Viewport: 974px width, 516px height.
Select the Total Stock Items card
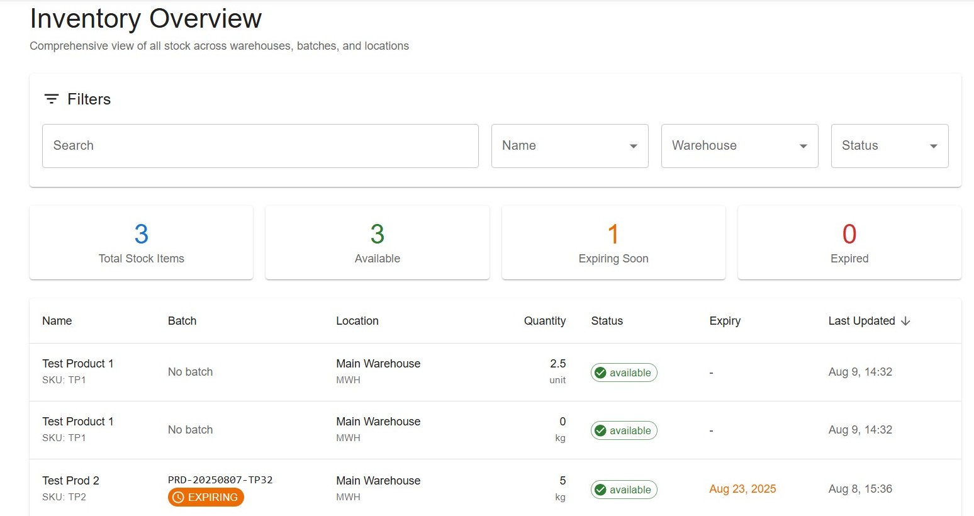(x=141, y=242)
